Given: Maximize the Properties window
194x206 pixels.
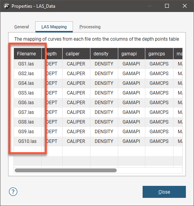Looking at the screenshot, I should (x=167, y=6).
